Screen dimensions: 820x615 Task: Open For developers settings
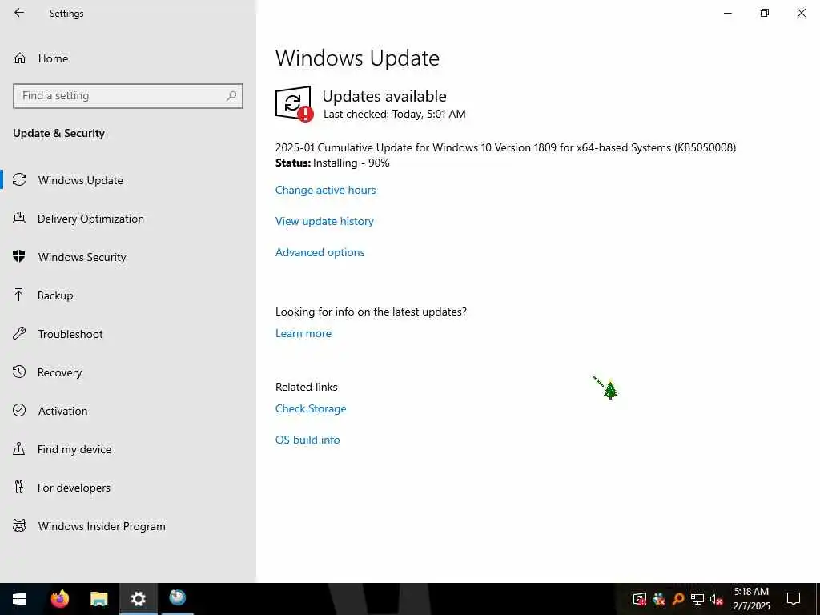pos(128,488)
